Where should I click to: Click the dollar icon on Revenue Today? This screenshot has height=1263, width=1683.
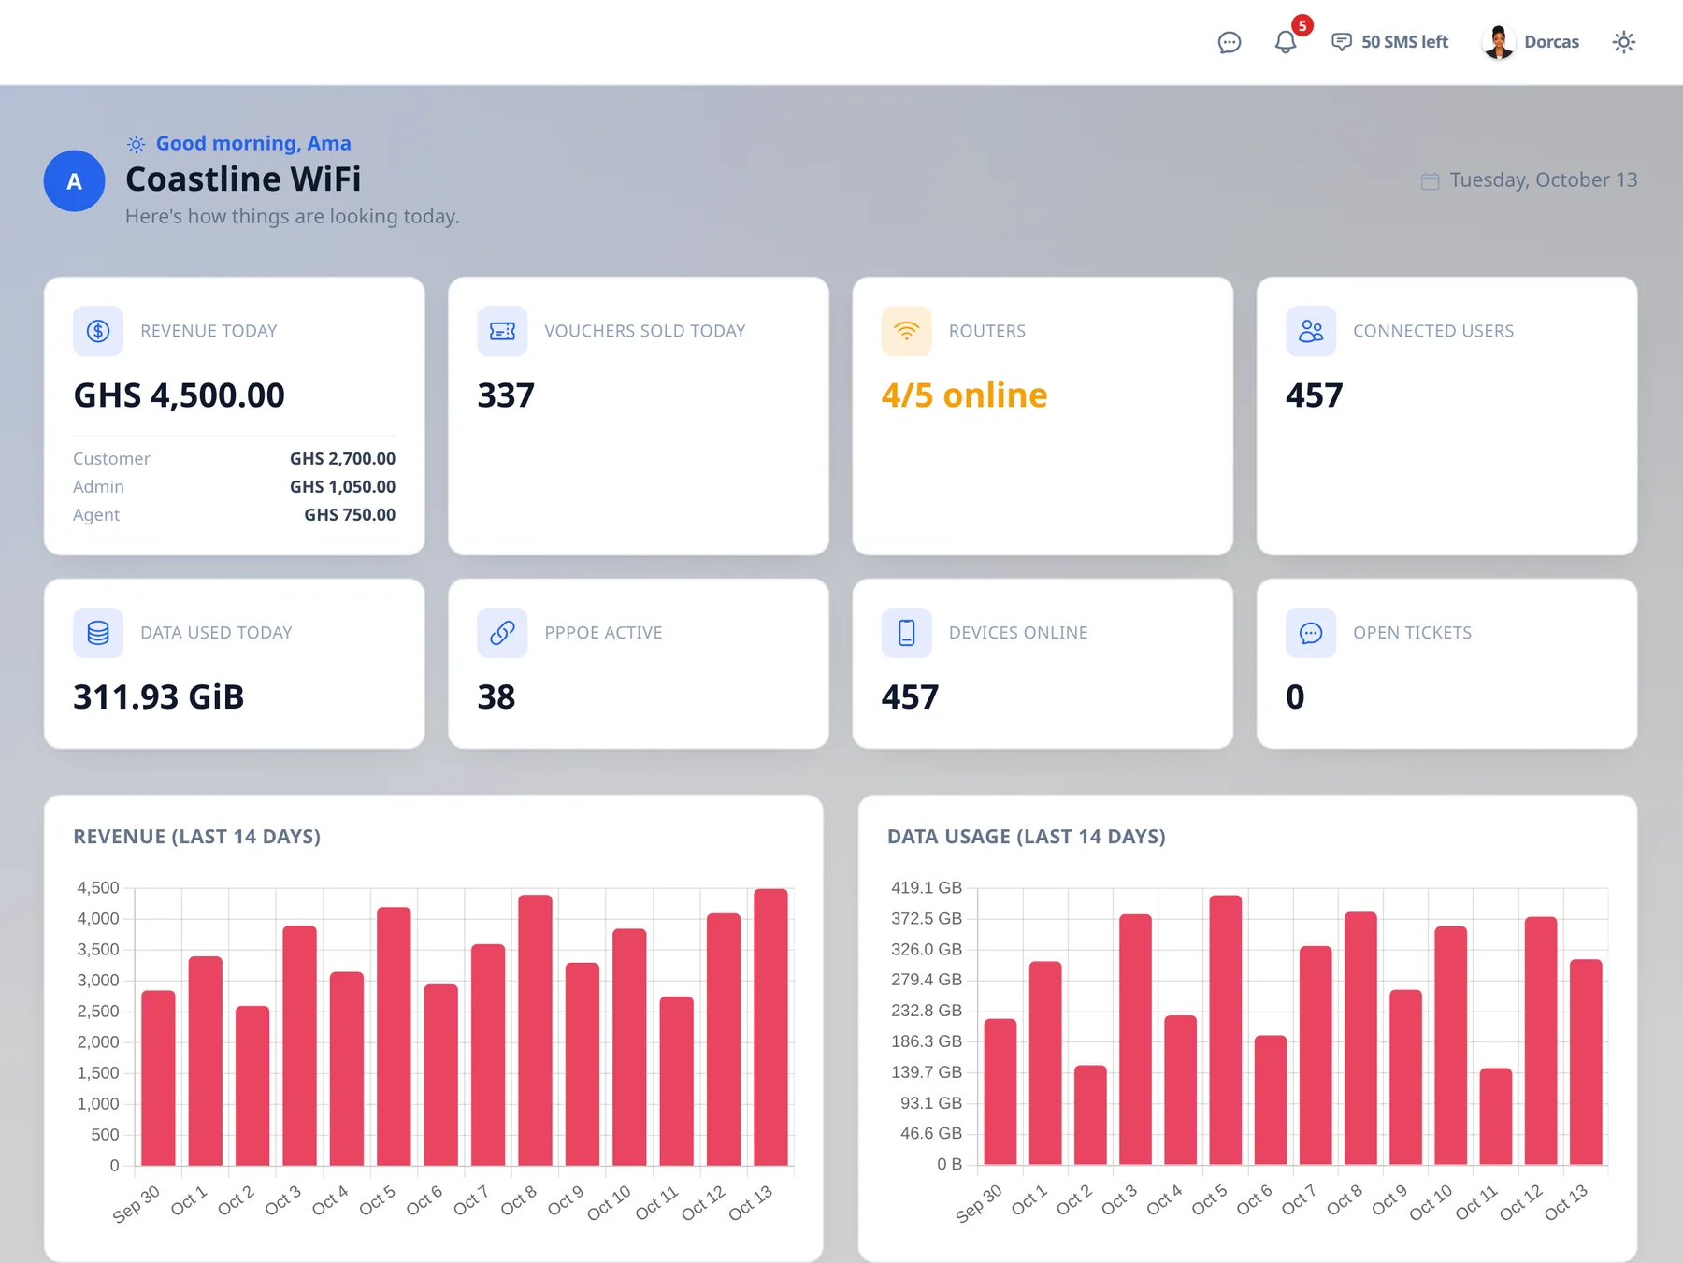pos(98,331)
